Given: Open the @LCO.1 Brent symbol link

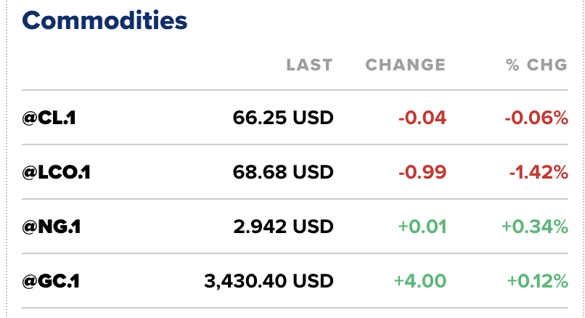Looking at the screenshot, I should [56, 172].
